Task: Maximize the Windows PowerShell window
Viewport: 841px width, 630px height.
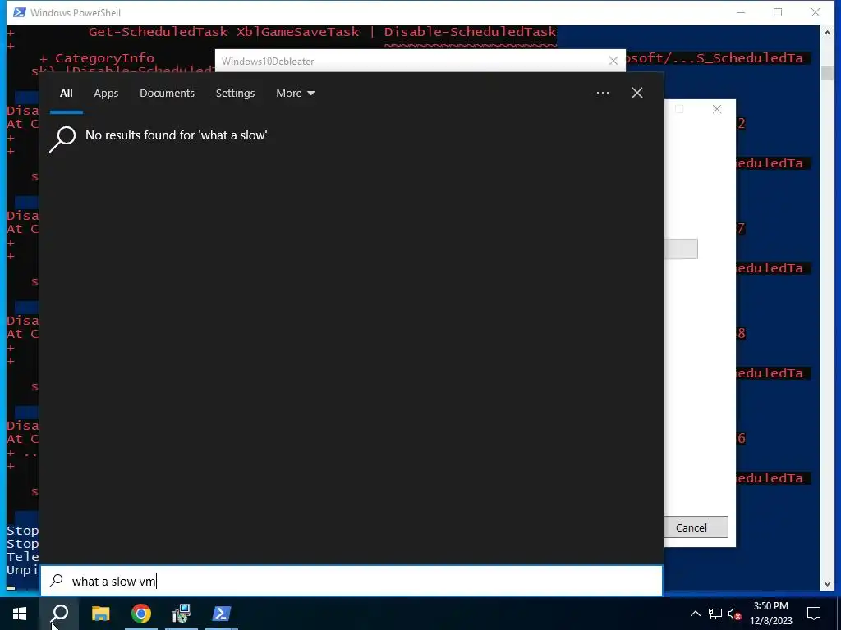Action: point(778,12)
